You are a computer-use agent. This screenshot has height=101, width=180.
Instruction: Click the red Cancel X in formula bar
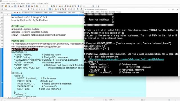17,12
